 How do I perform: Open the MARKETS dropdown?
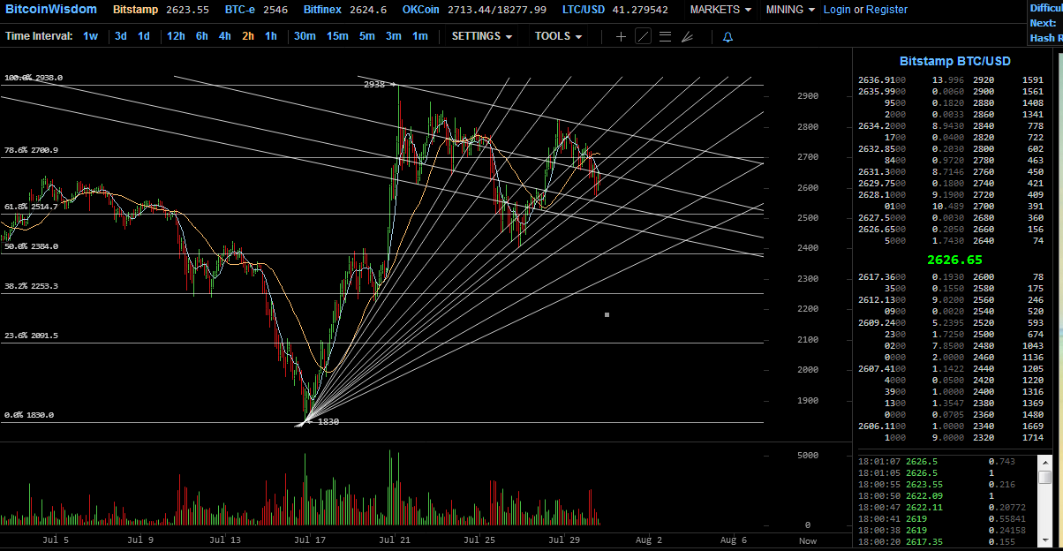click(x=720, y=10)
